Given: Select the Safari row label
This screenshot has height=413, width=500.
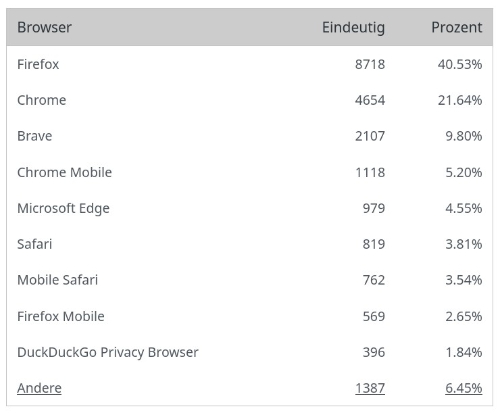Looking at the screenshot, I should point(35,244).
